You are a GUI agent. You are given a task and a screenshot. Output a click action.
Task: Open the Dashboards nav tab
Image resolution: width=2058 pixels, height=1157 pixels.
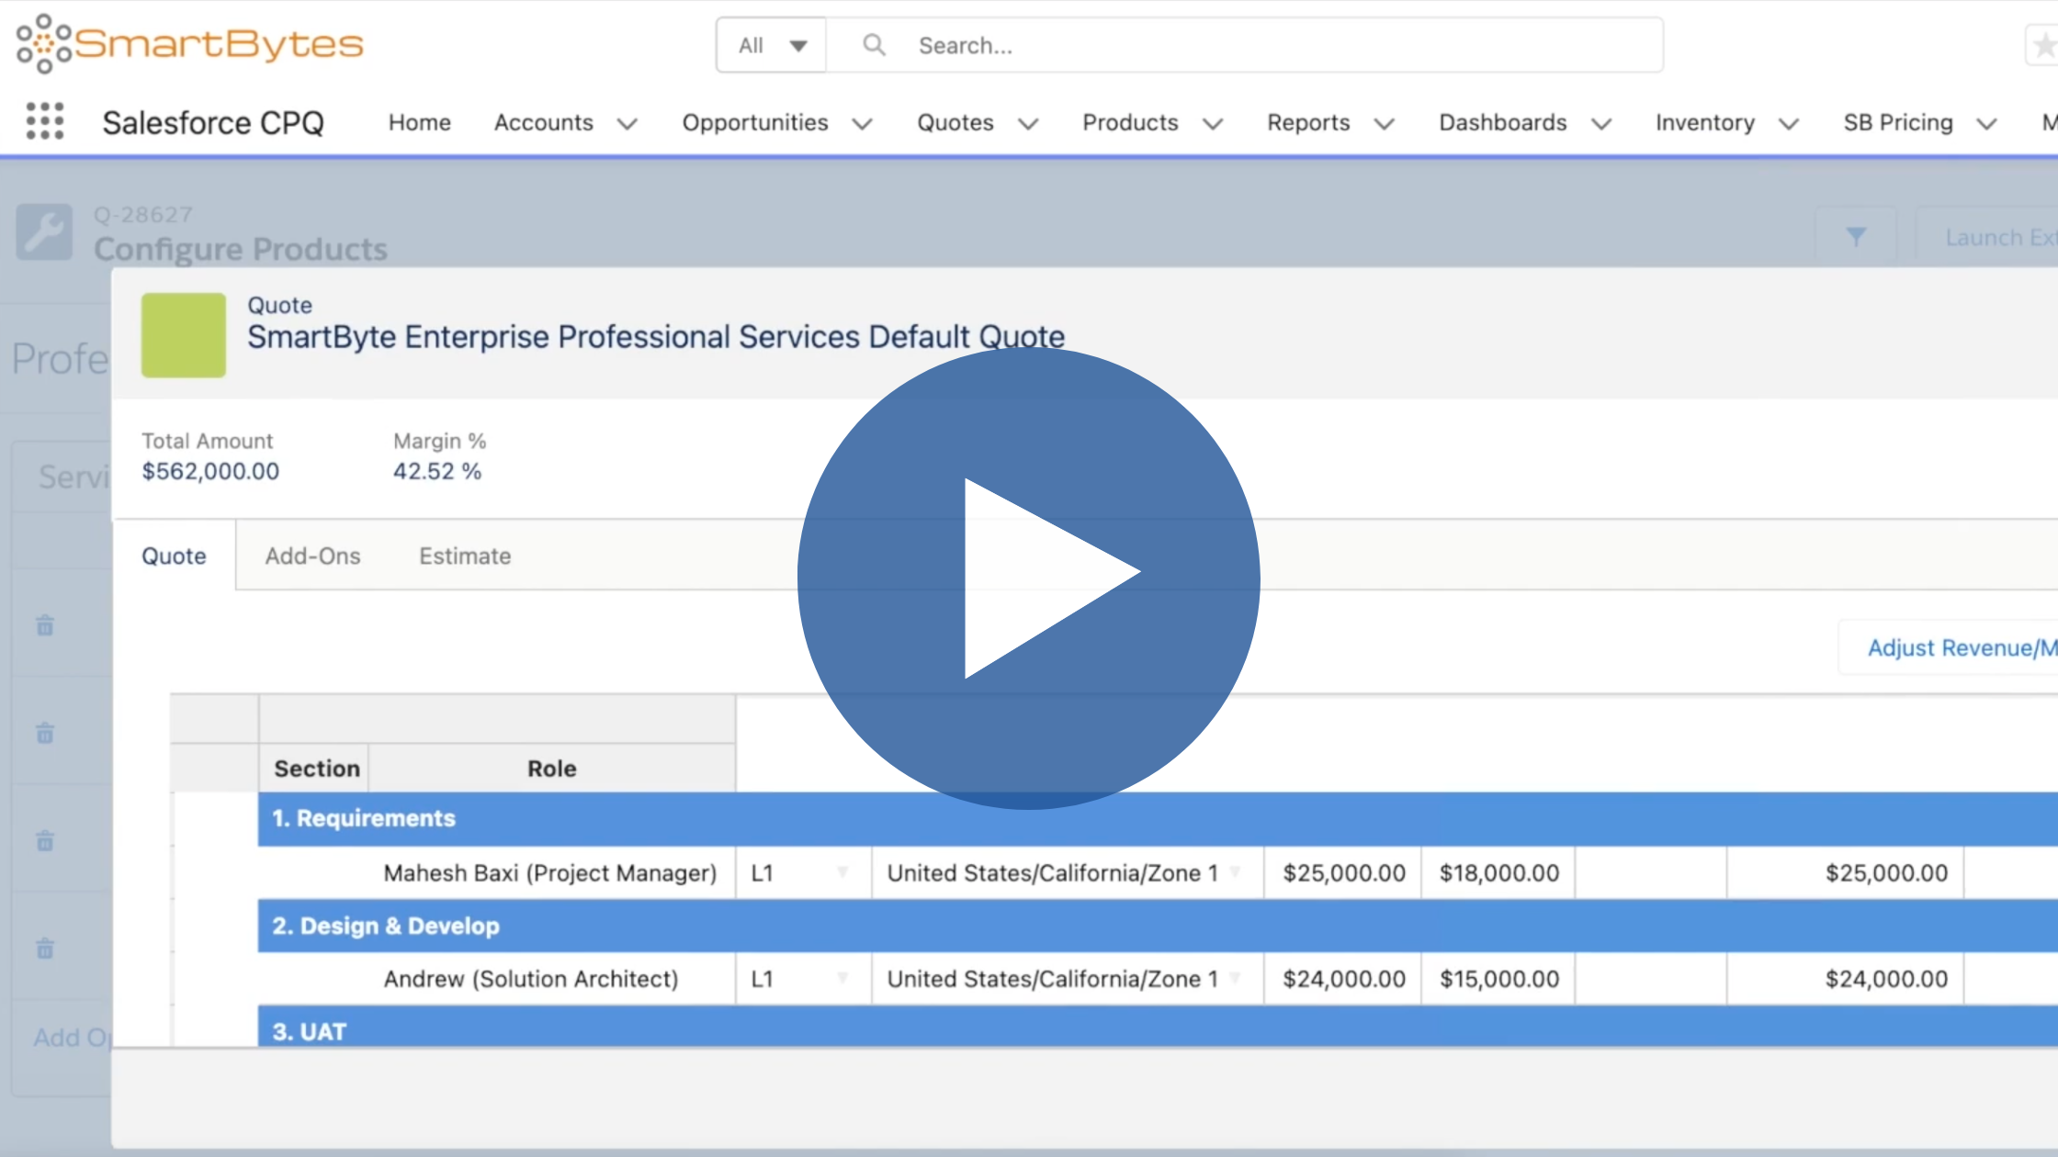[x=1503, y=122]
